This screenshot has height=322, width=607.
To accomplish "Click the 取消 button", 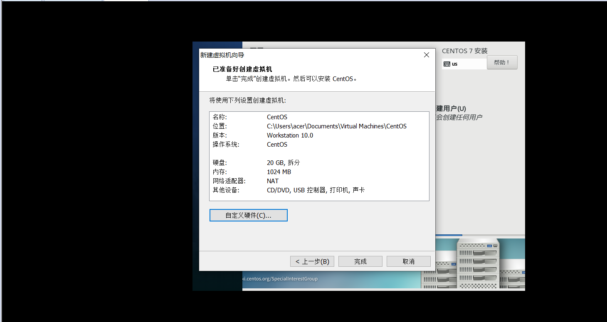I will [408, 261].
